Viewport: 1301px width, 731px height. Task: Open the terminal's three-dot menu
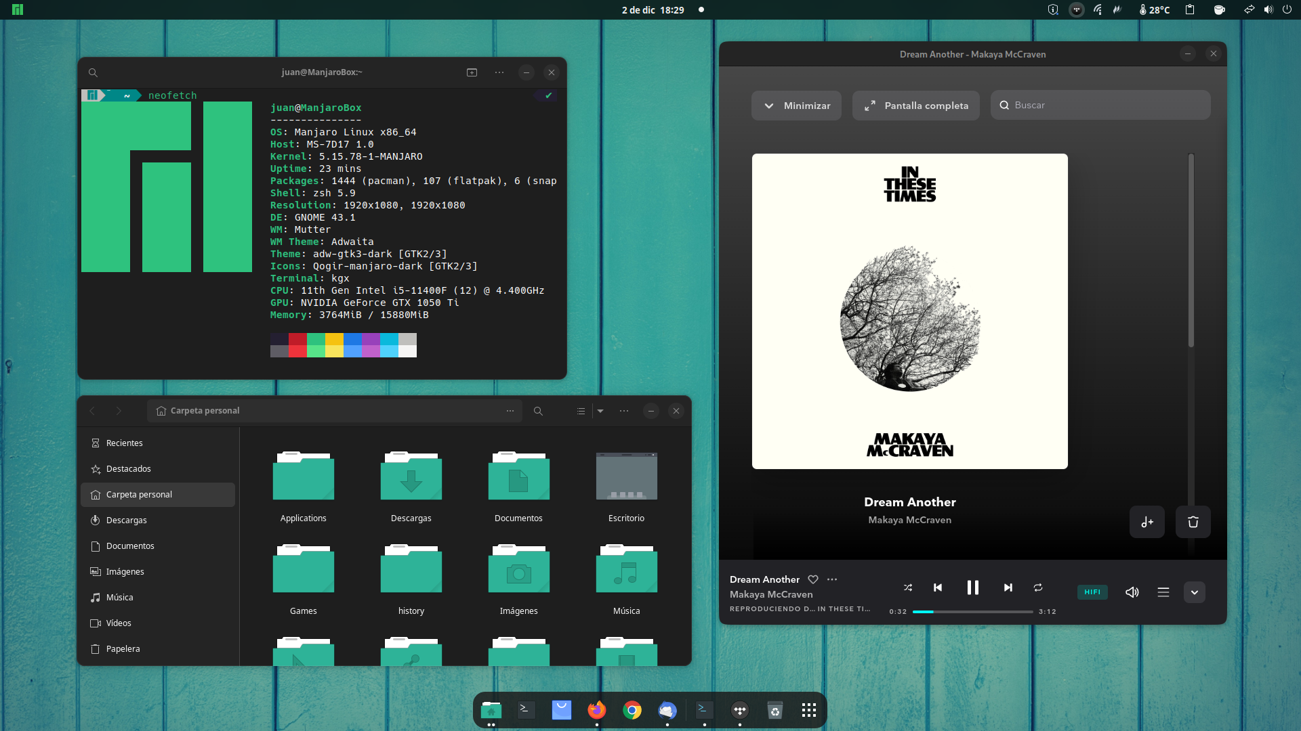coord(499,72)
